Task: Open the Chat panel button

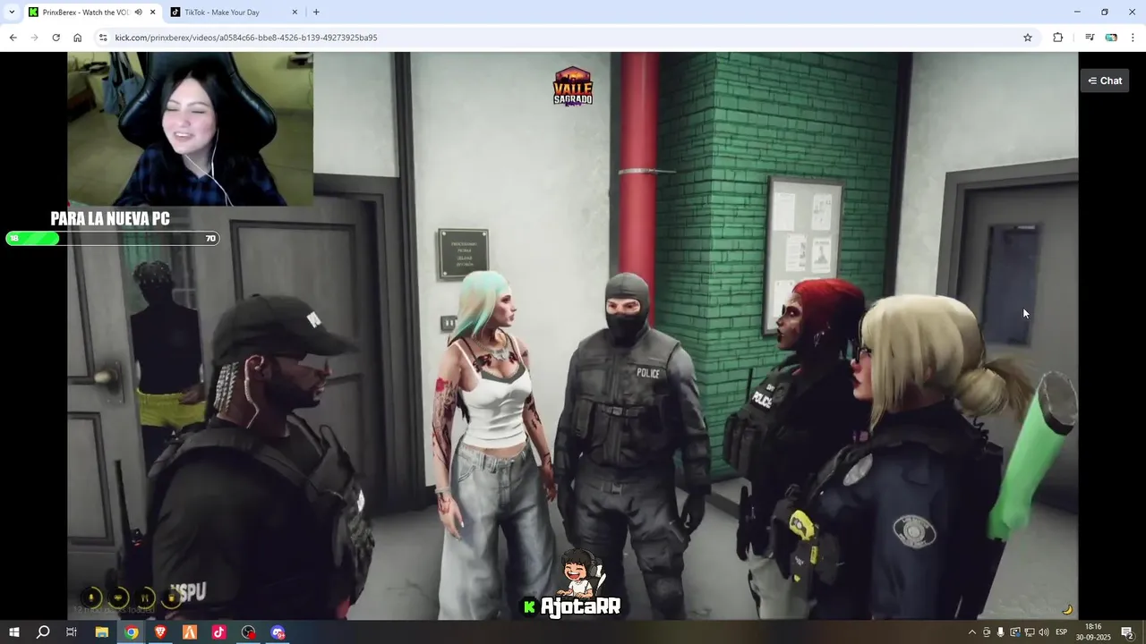Action: click(x=1104, y=80)
